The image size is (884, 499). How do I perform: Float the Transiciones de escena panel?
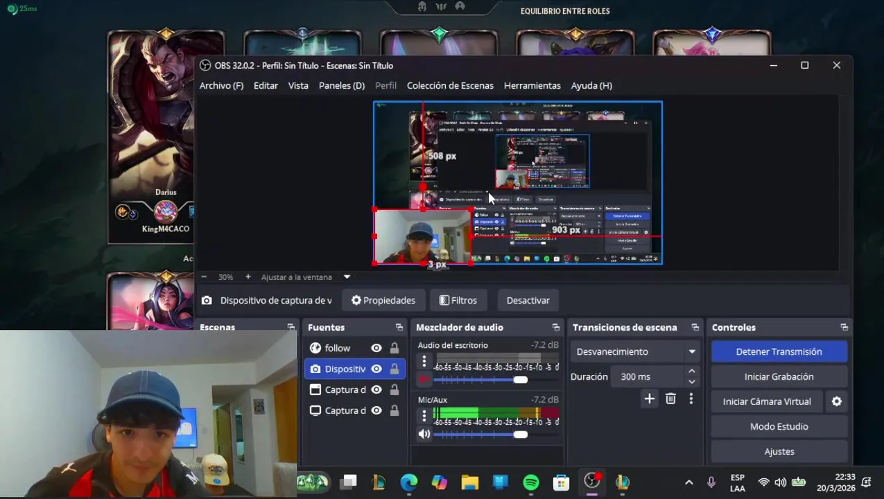pos(695,327)
